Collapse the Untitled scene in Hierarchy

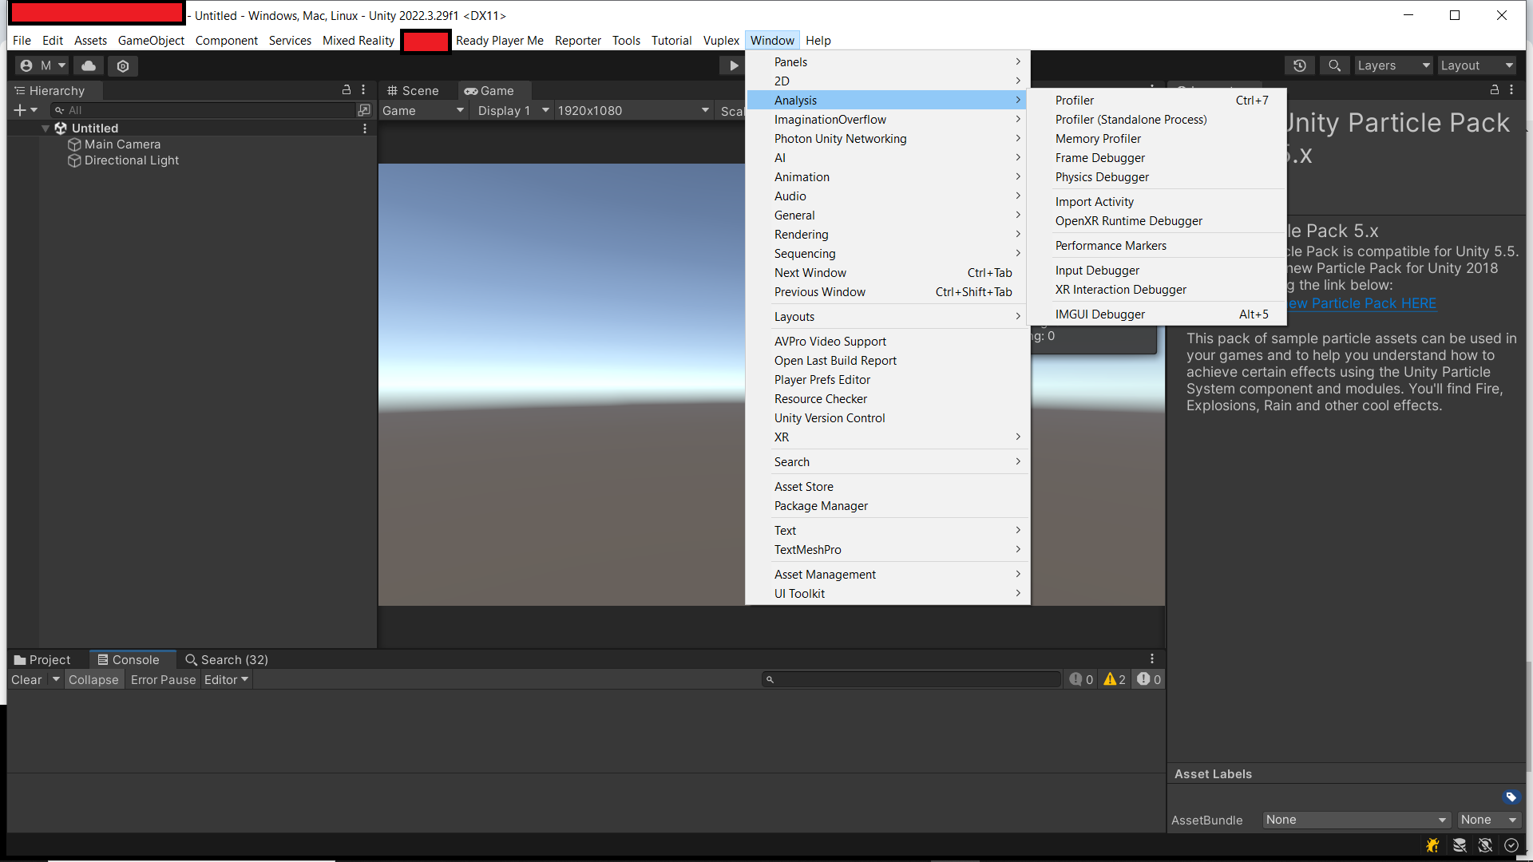pyautogui.click(x=46, y=129)
